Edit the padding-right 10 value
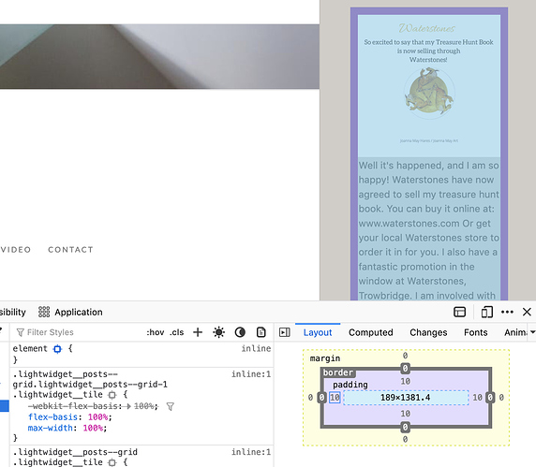The height and width of the screenshot is (467, 536). point(478,398)
